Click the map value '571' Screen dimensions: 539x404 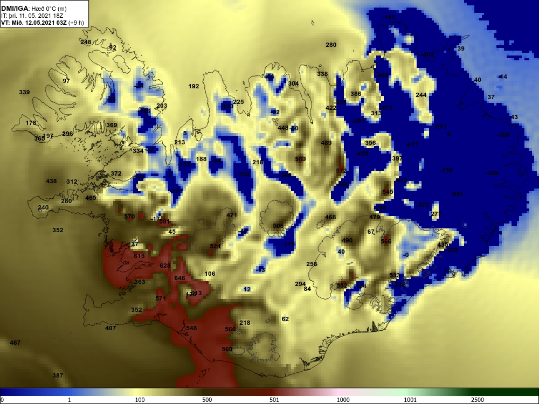161,299
